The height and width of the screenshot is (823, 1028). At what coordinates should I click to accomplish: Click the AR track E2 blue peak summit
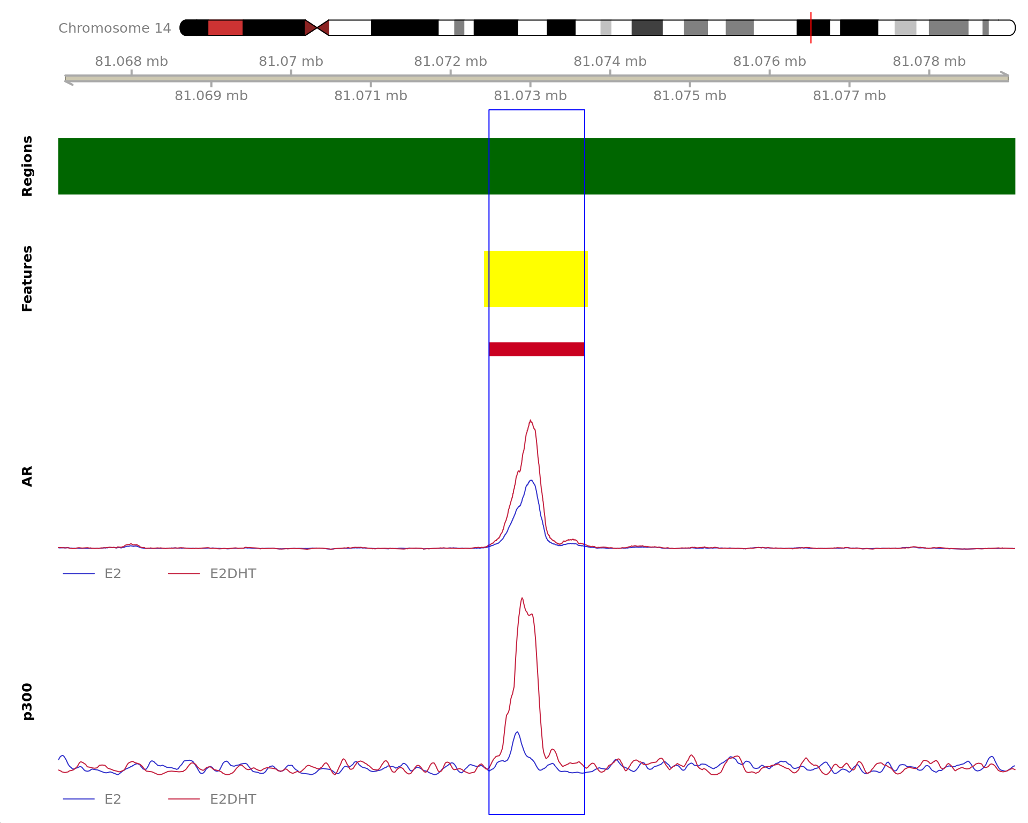[x=531, y=481]
